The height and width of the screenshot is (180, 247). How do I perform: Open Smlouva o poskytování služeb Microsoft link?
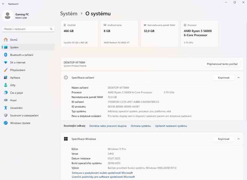pyautogui.click(x=102, y=173)
